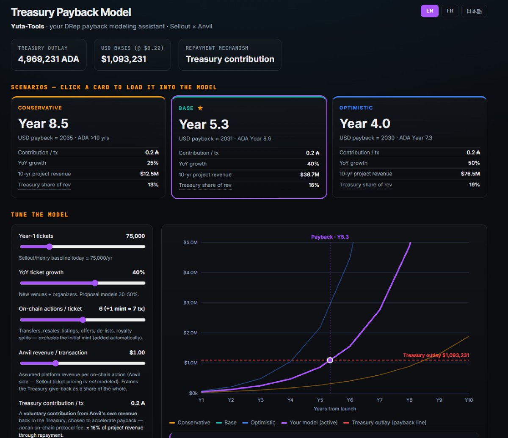Toggle Conservative series in chart legend
This screenshot has width=508, height=438.
[190, 422]
